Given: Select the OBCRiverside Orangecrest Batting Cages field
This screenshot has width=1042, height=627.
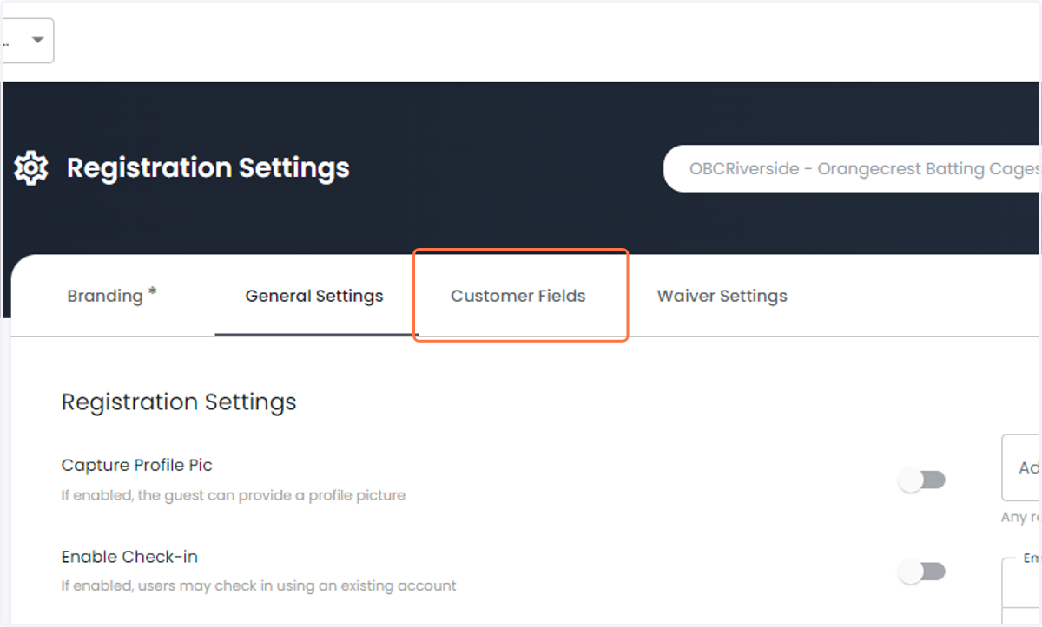Looking at the screenshot, I should coord(853,168).
